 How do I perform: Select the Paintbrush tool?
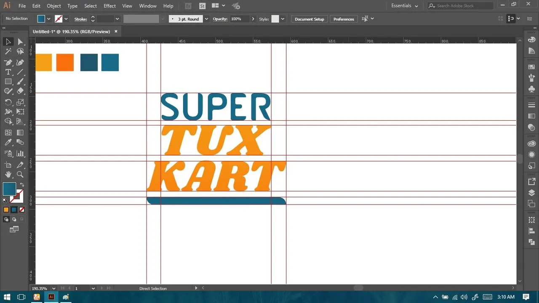(20, 82)
